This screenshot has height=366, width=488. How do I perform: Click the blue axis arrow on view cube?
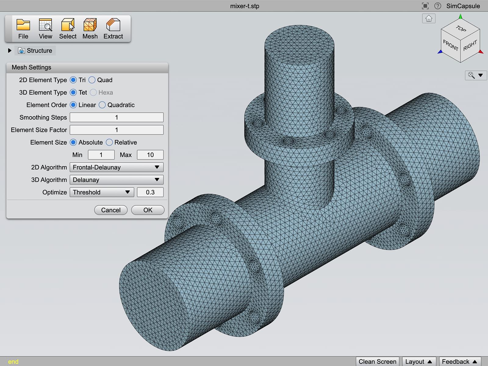coord(440,52)
